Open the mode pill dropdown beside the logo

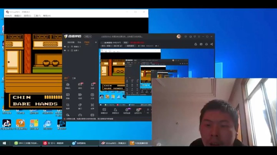point(88,36)
